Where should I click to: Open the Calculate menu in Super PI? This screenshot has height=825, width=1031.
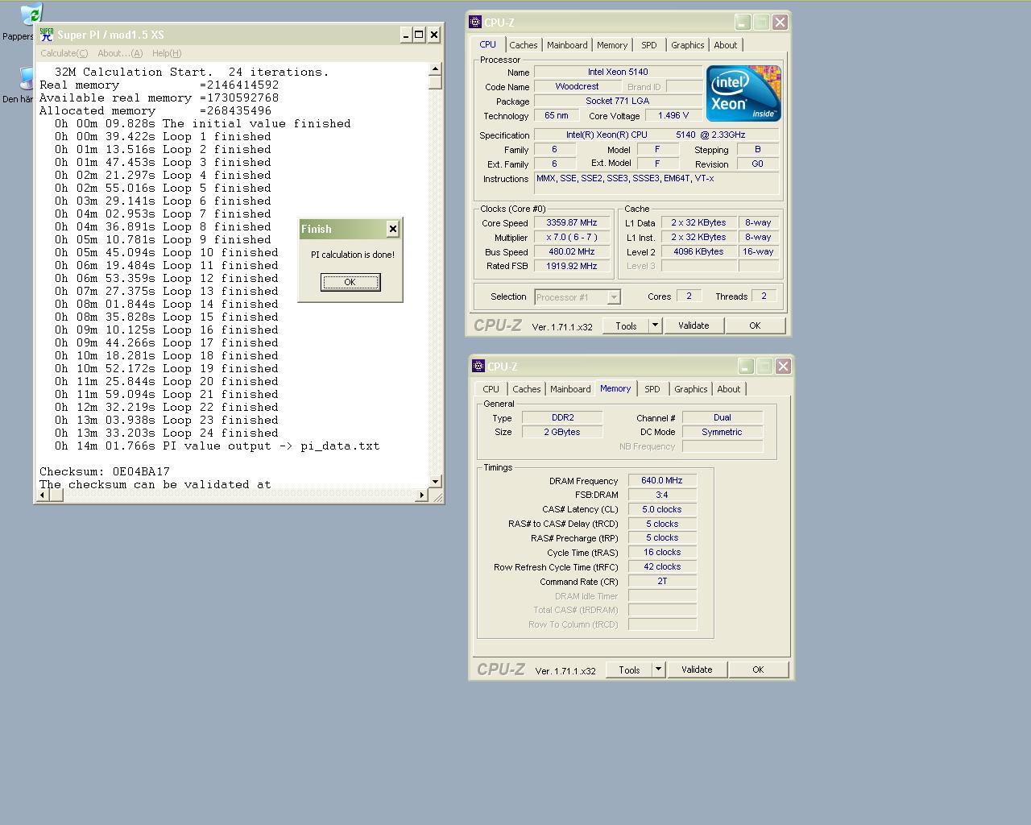click(x=64, y=53)
